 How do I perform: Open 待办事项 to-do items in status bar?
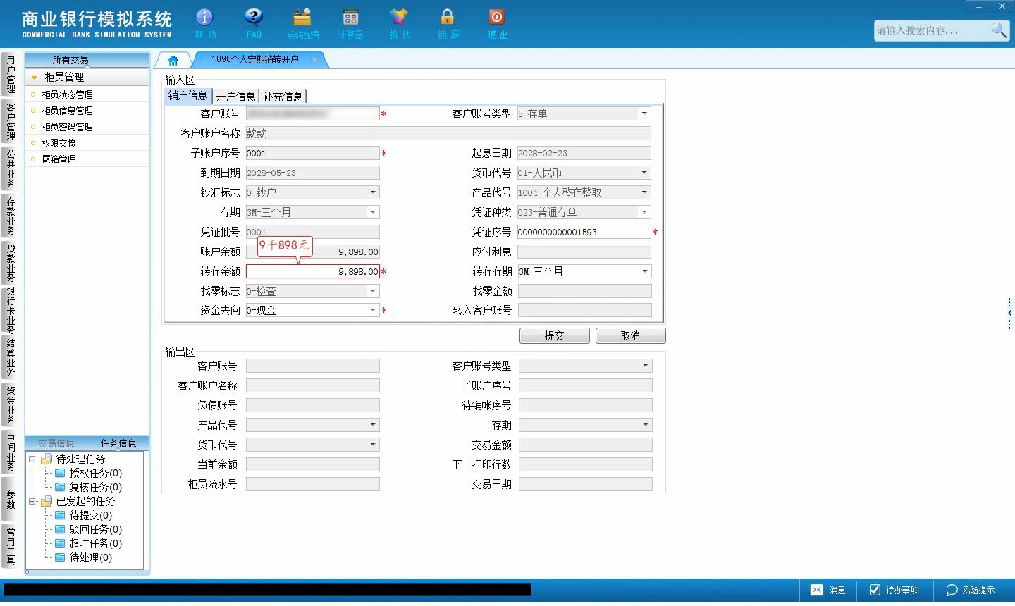tap(894, 590)
